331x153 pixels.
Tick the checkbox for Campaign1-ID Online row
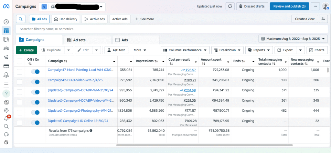[x=19, y=122]
